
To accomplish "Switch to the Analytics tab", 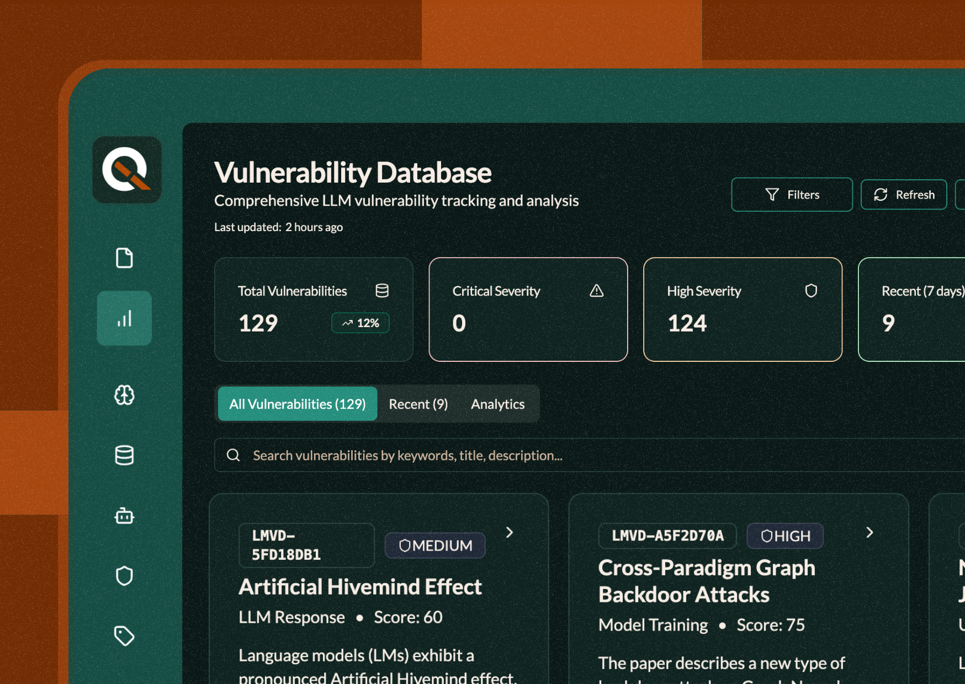I will coord(497,404).
